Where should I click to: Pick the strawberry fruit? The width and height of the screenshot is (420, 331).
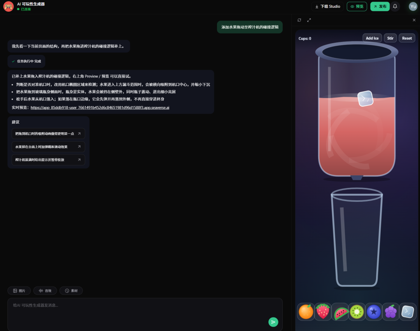(x=323, y=312)
